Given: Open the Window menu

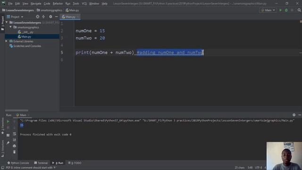Looking at the screenshot, I should (94, 4).
